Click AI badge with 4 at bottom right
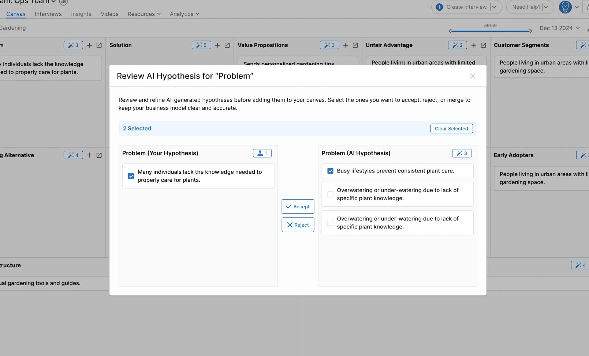589x356 pixels. click(x=580, y=265)
